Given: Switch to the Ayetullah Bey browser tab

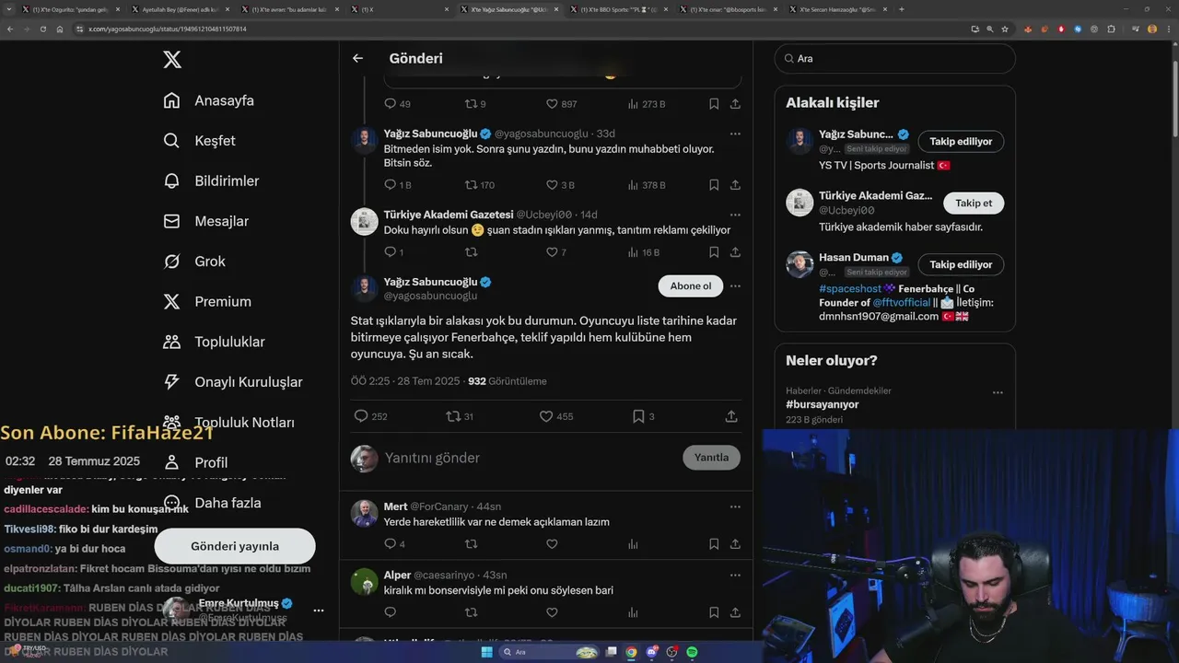Looking at the screenshot, I should 179,9.
